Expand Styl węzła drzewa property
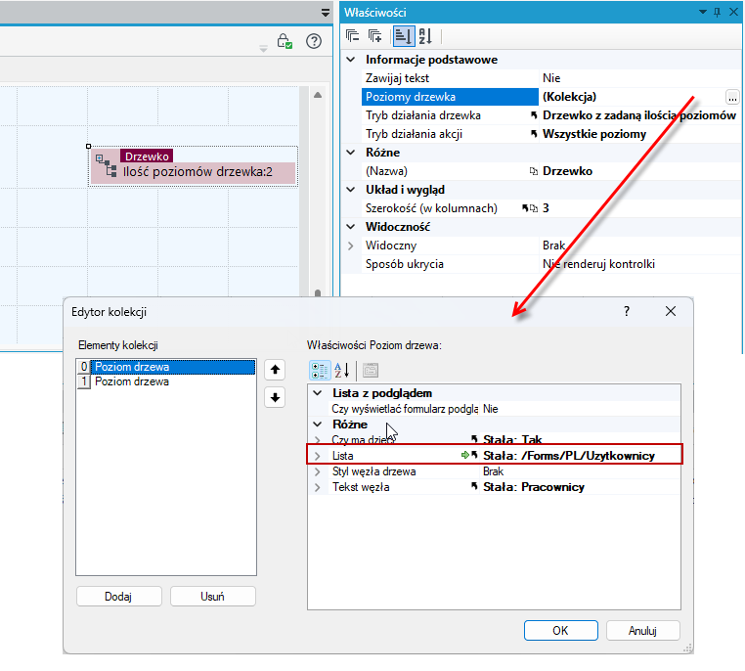 (x=318, y=471)
